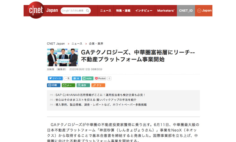Click the search magnifier icon
236x142 pixels.
pyautogui.click(x=88, y=11)
